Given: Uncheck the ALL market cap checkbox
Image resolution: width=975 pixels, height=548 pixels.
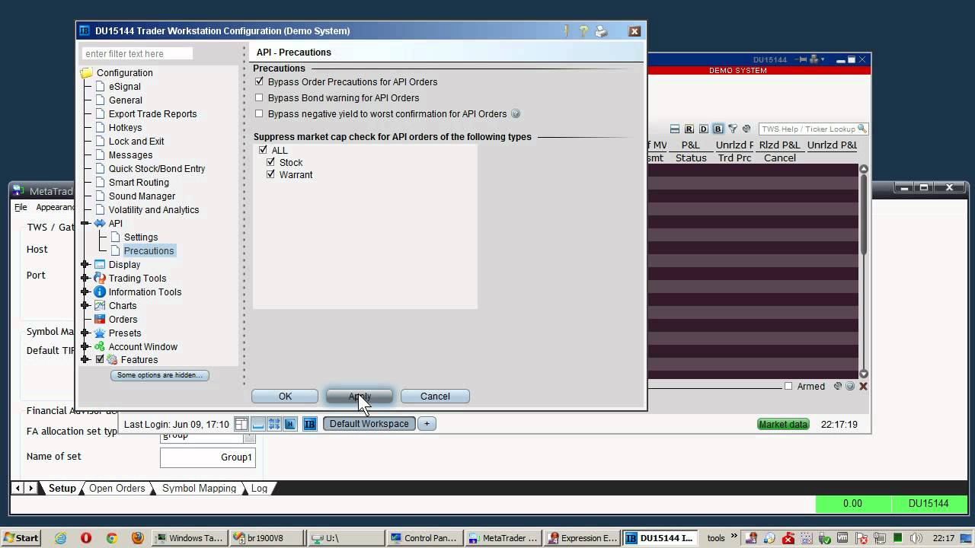Looking at the screenshot, I should click(263, 150).
